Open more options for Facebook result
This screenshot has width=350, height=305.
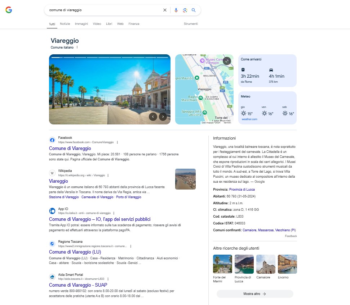pos(117,142)
